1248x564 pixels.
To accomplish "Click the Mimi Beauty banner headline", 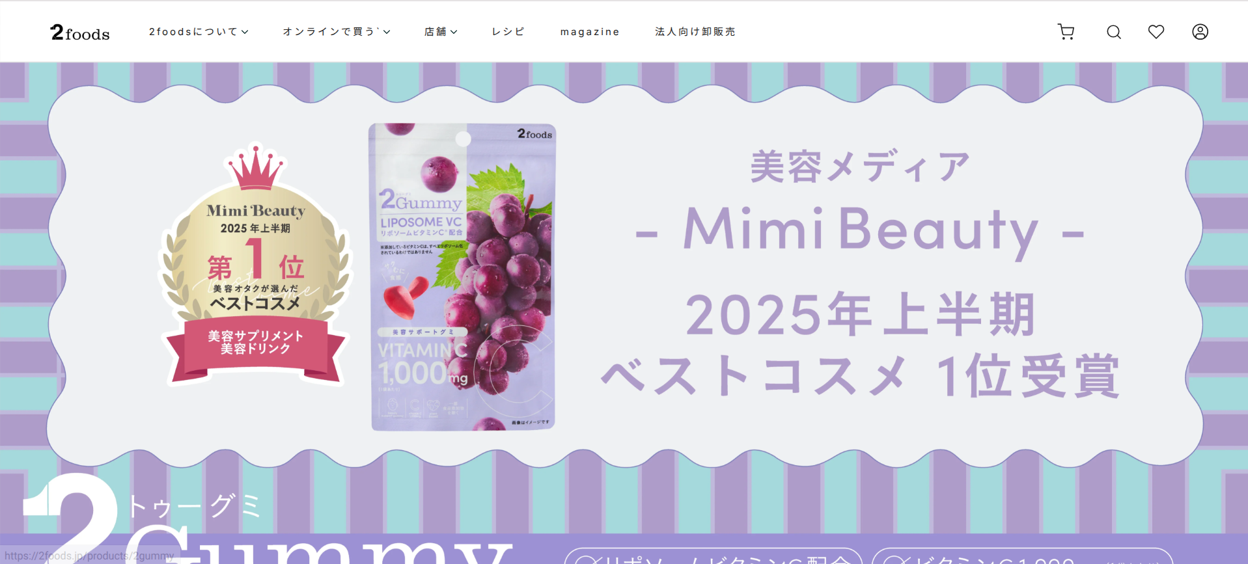I will pyautogui.click(x=860, y=230).
